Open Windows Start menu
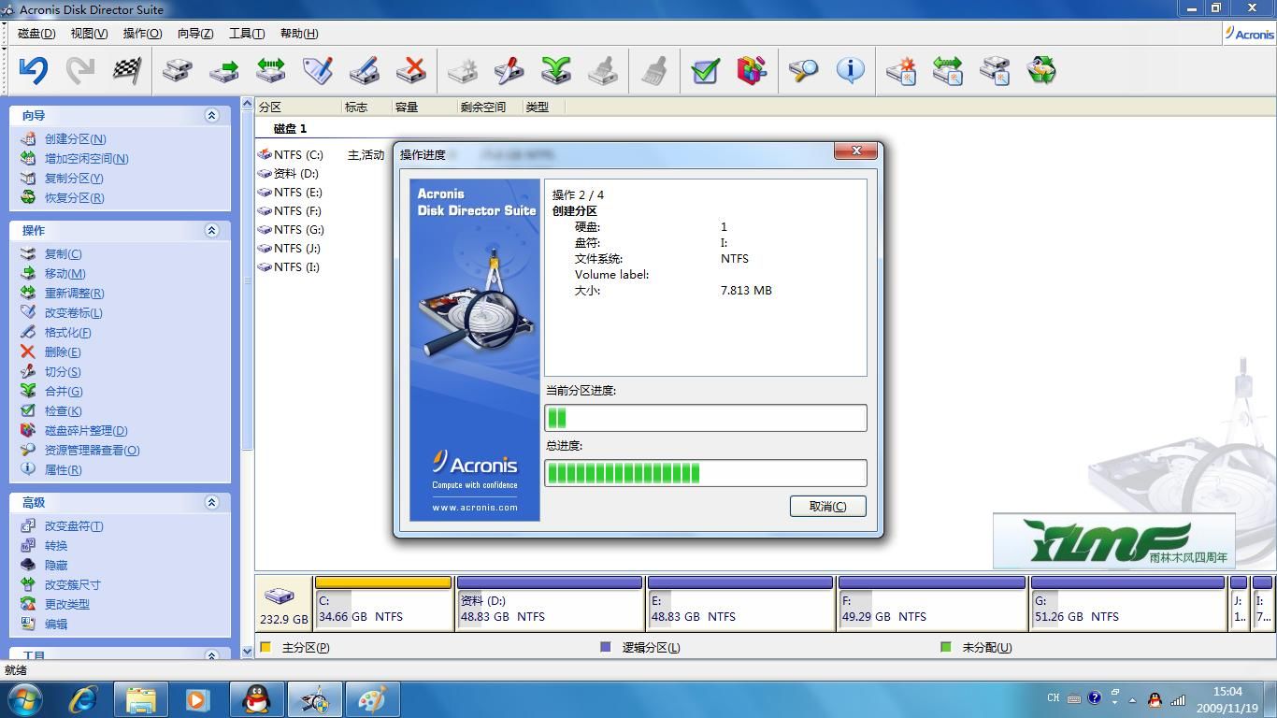 pyautogui.click(x=25, y=698)
